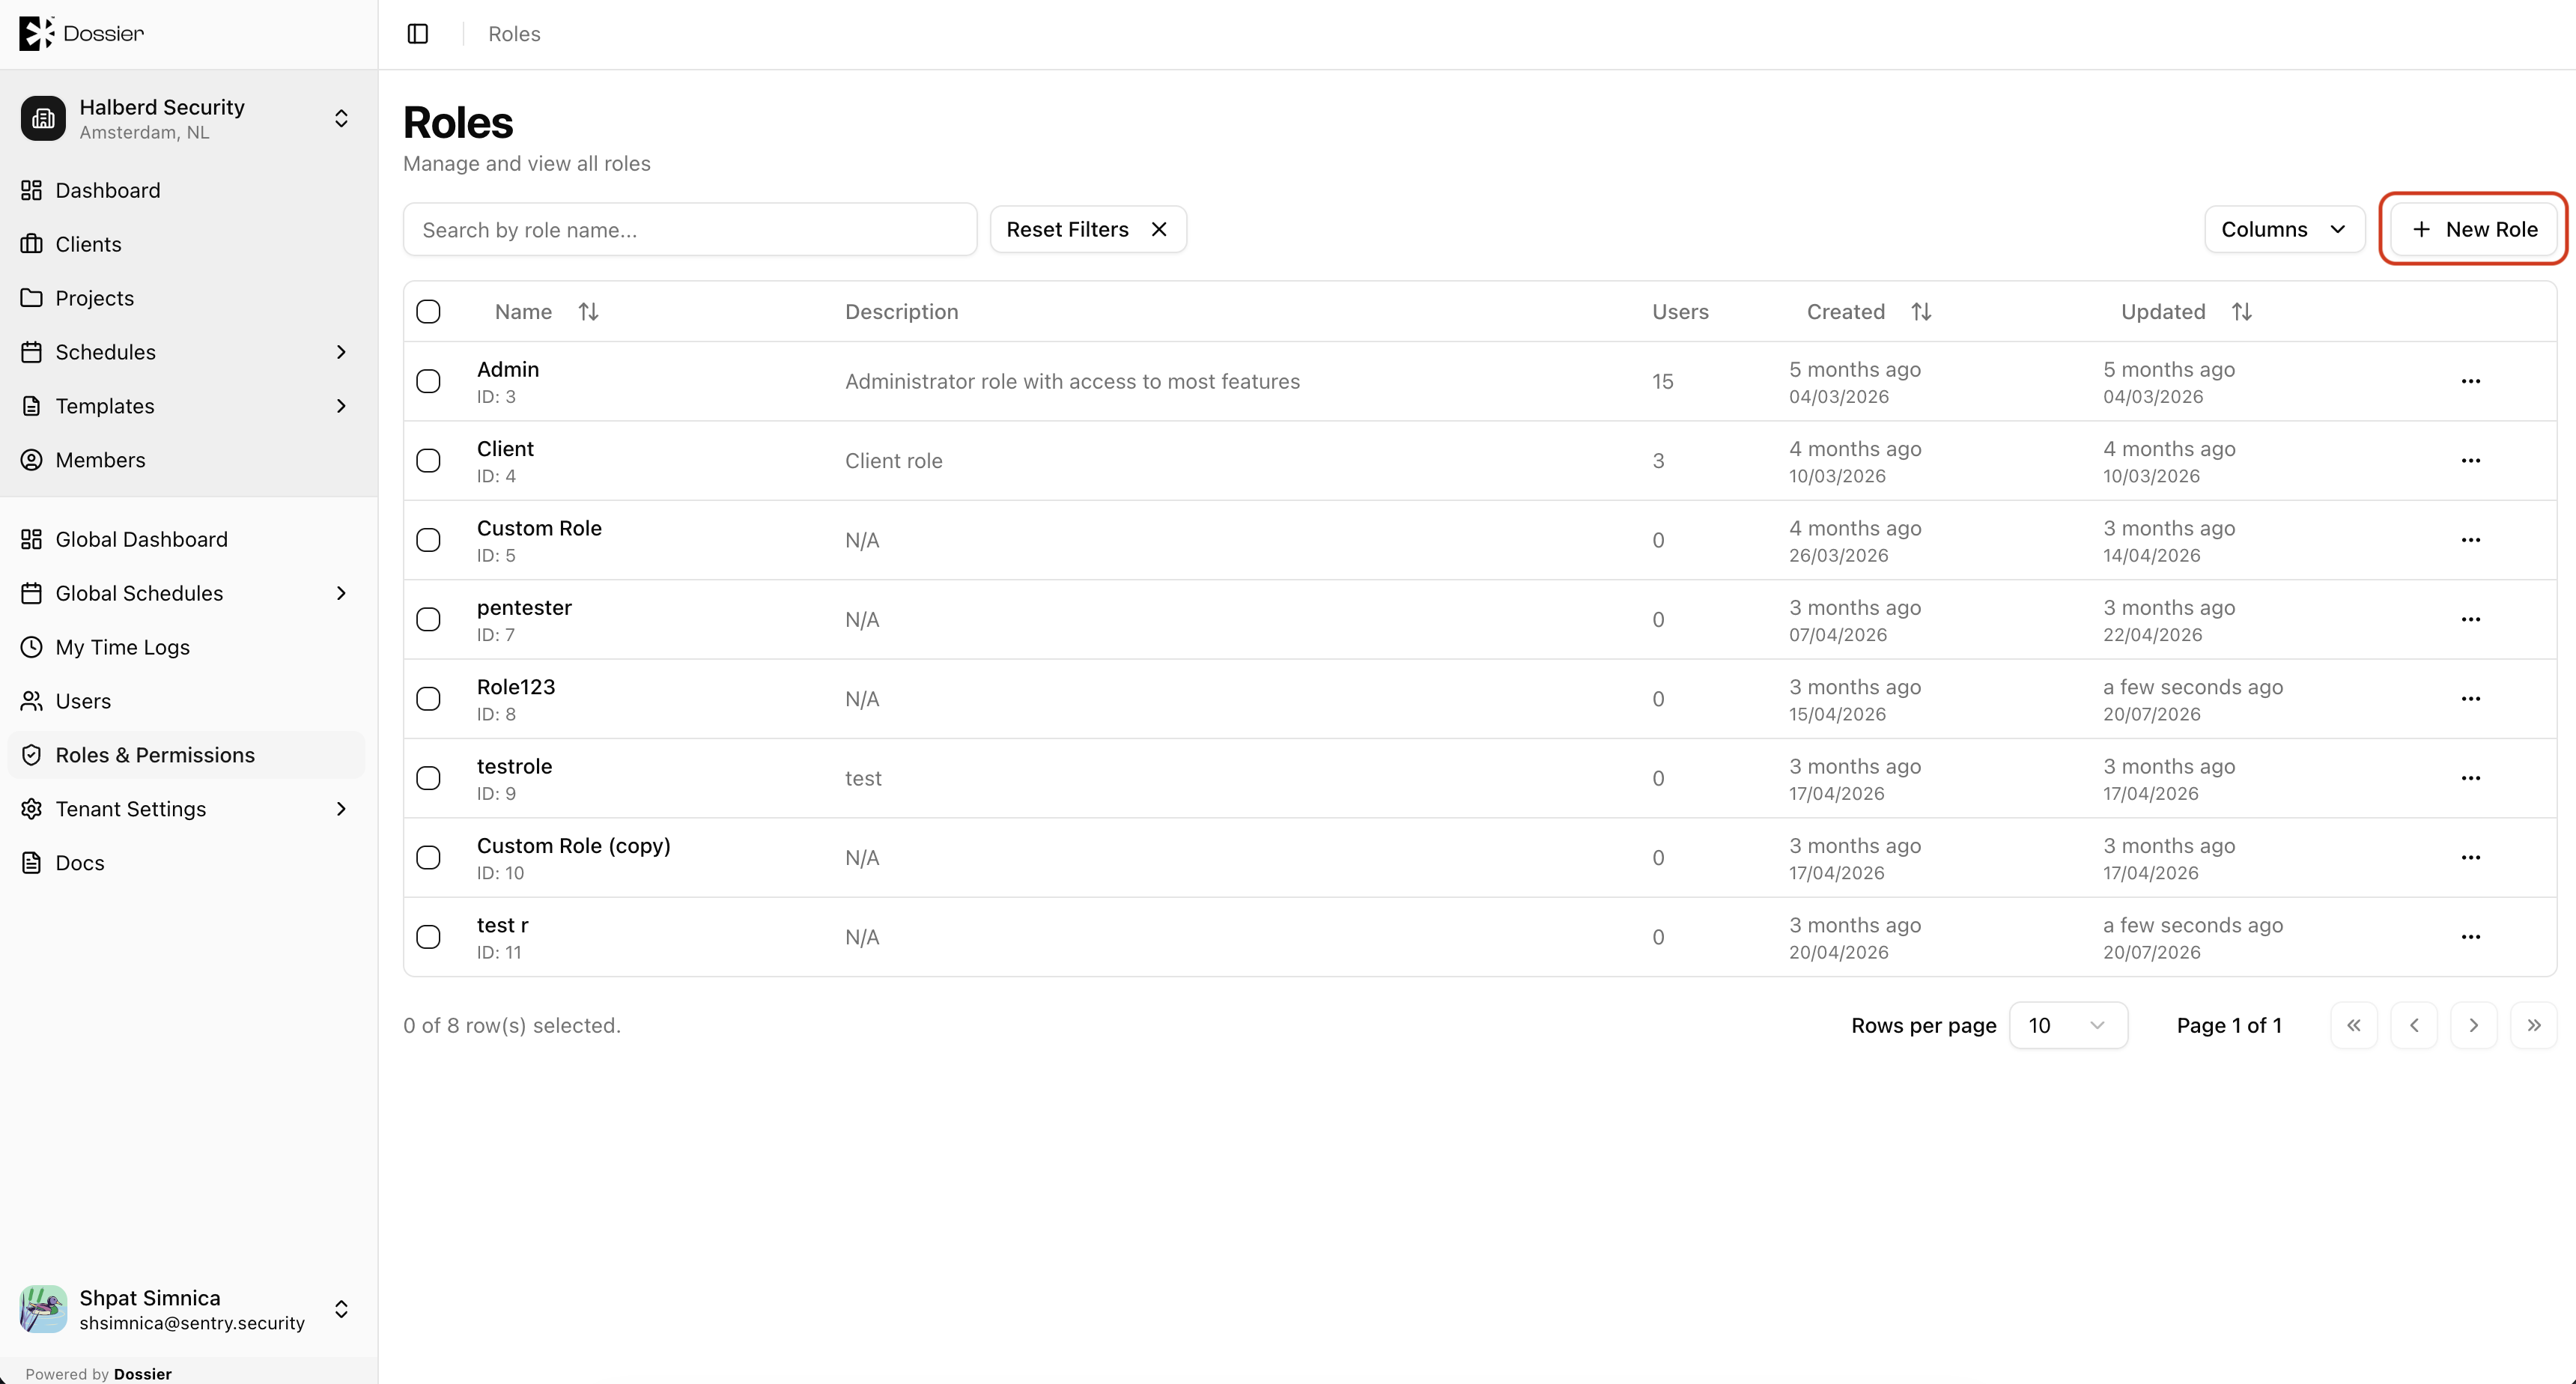Select the Admin role checkbox
2576x1384 pixels.
tap(428, 381)
